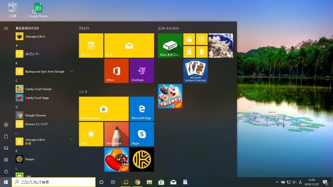Expand the Inkscape 0.92.4 folder chevron

[72, 139]
